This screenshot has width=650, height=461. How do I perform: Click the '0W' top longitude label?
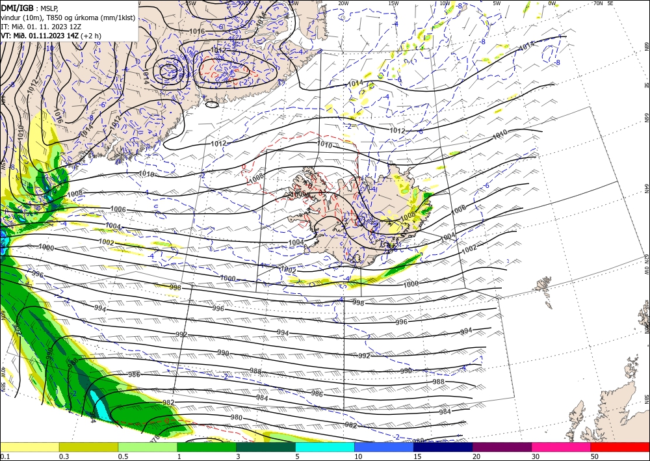click(x=552, y=3)
